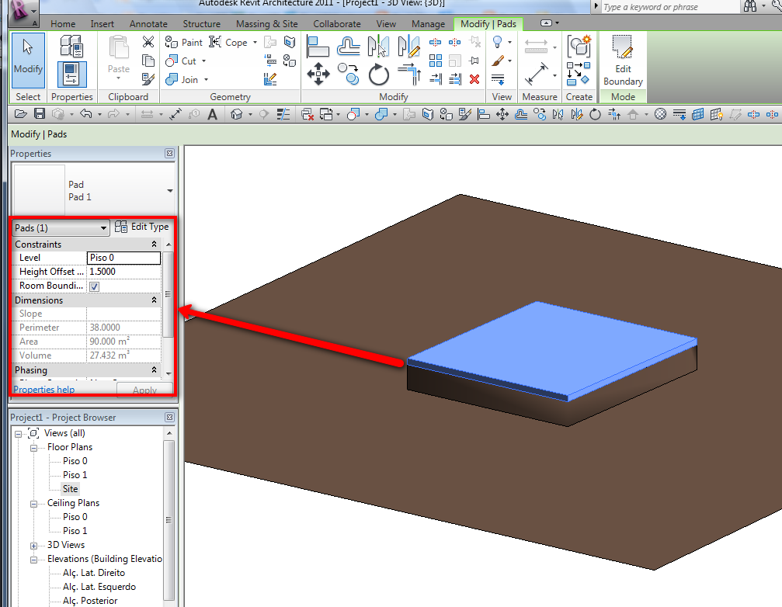
Task: Click the Edit Boundary tool
Action: [623, 61]
